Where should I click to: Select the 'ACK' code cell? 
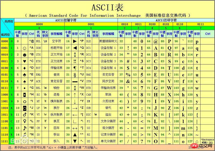38,81
